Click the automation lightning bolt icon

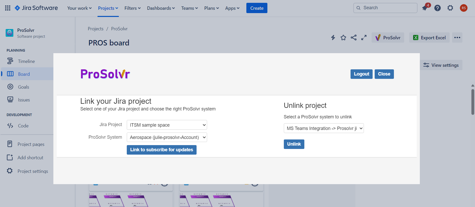tap(333, 38)
